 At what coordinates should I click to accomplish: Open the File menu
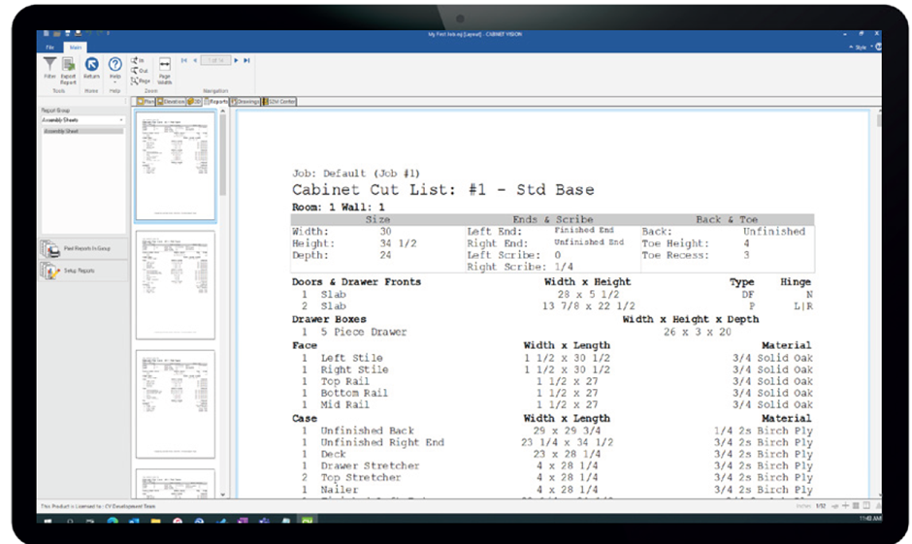tap(49, 47)
